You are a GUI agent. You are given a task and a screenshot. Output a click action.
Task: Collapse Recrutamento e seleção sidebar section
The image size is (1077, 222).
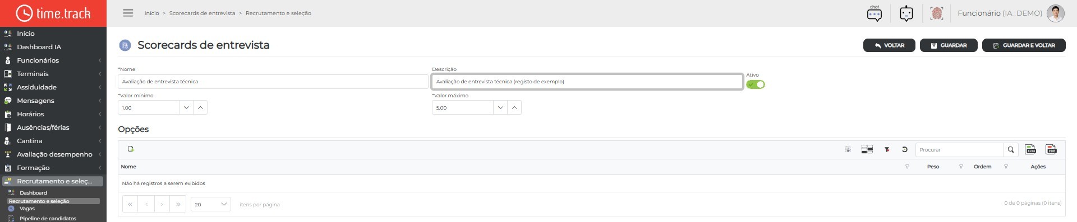click(x=53, y=181)
